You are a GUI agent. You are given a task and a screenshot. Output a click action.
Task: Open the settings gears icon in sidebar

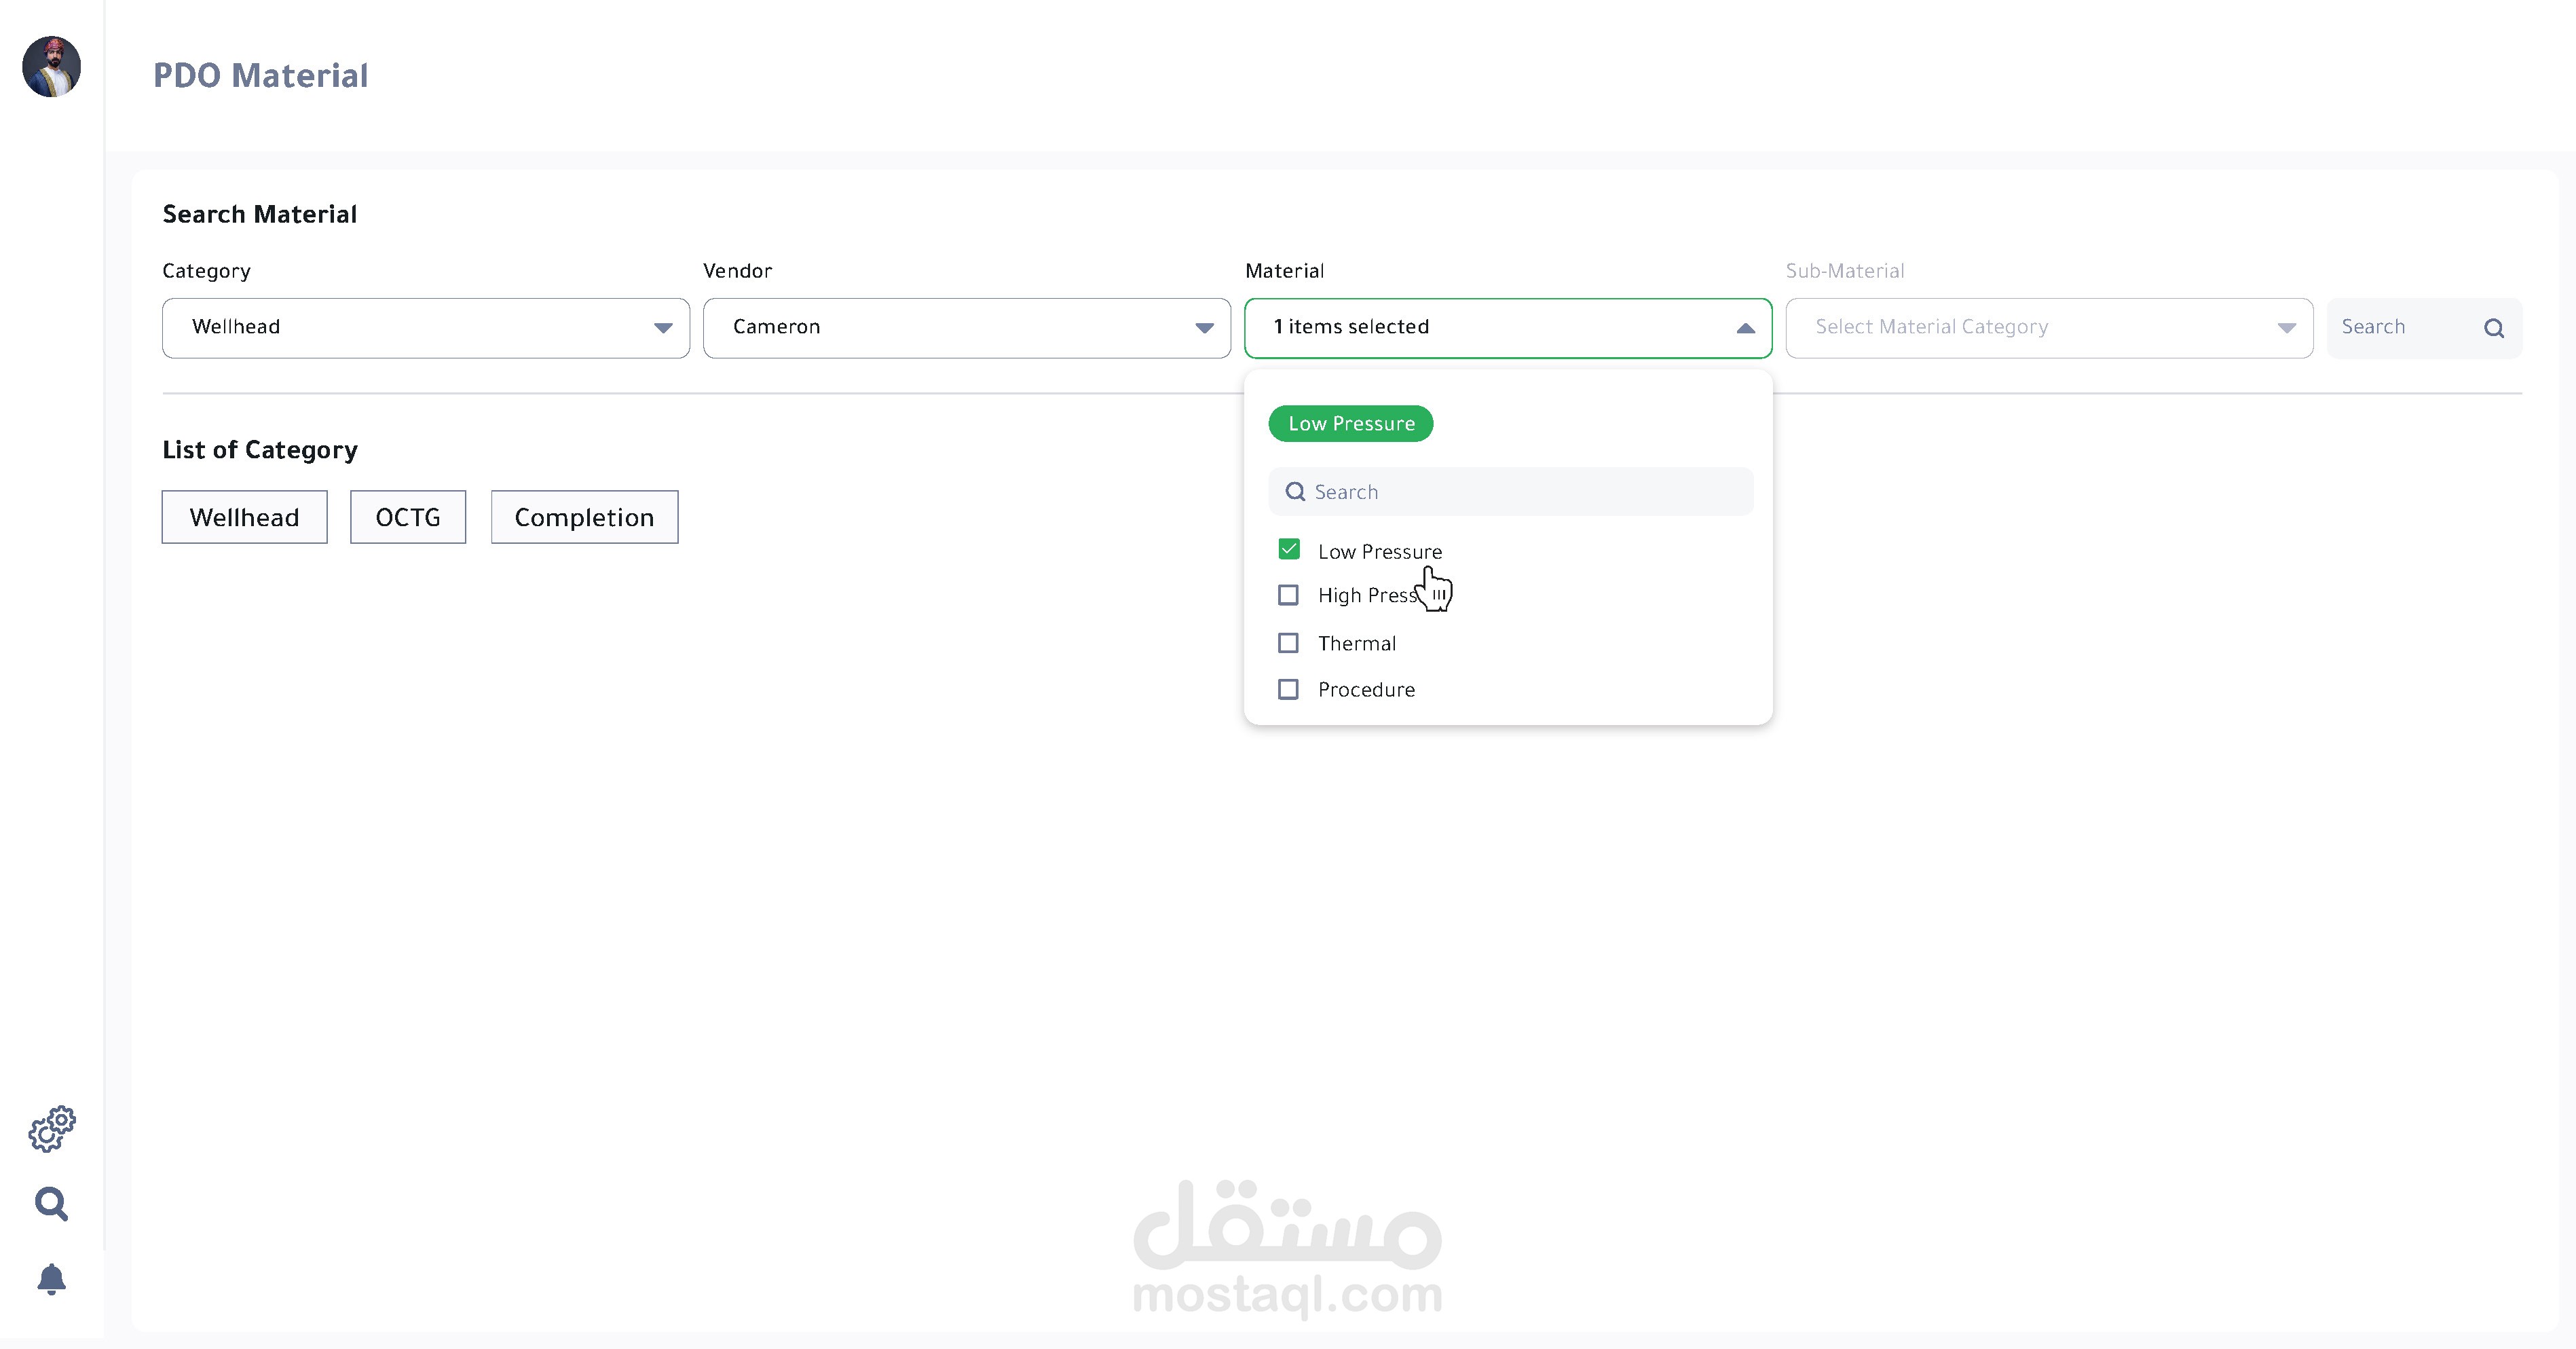(x=52, y=1129)
